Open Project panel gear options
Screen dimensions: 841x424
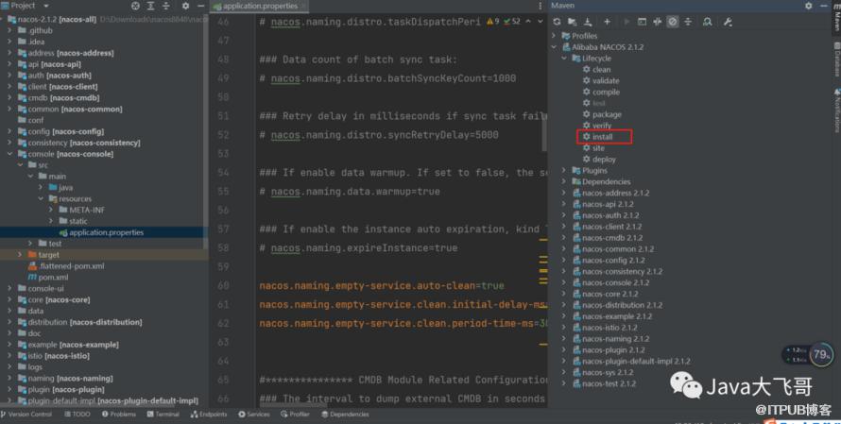coord(183,6)
